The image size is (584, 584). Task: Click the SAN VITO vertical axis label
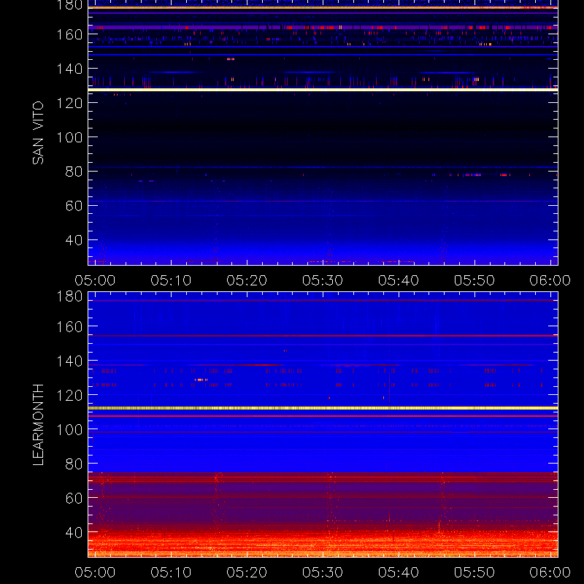tap(38, 133)
